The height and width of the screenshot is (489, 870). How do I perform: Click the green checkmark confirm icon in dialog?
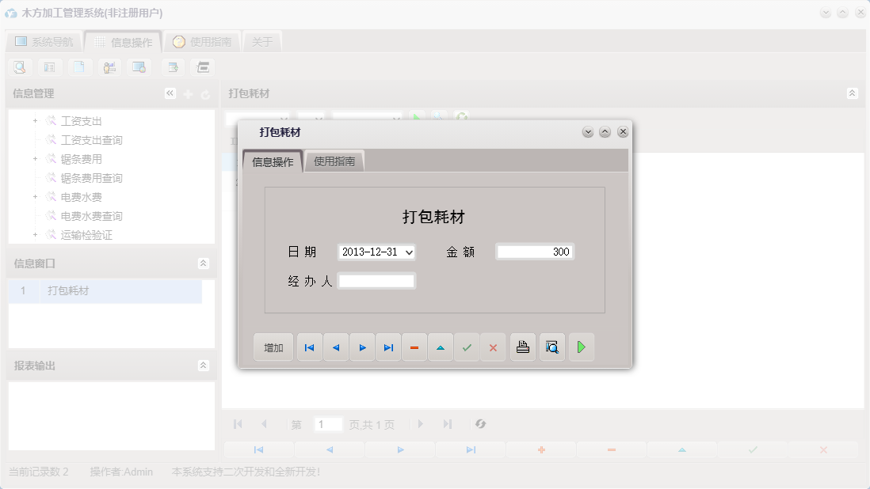coord(467,347)
